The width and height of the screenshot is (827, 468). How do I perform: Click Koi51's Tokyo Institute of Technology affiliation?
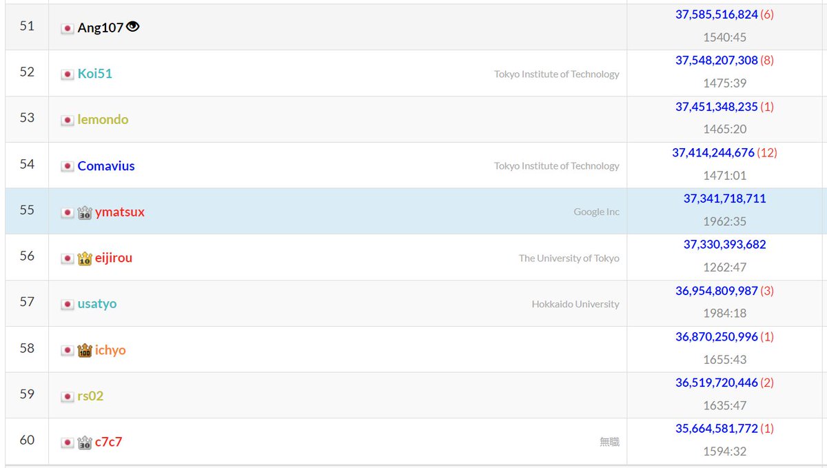click(x=557, y=74)
